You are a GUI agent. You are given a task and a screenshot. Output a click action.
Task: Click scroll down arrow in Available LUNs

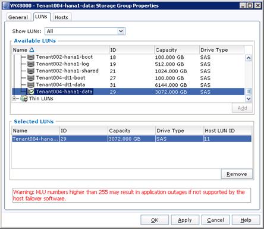pyautogui.click(x=249, y=99)
